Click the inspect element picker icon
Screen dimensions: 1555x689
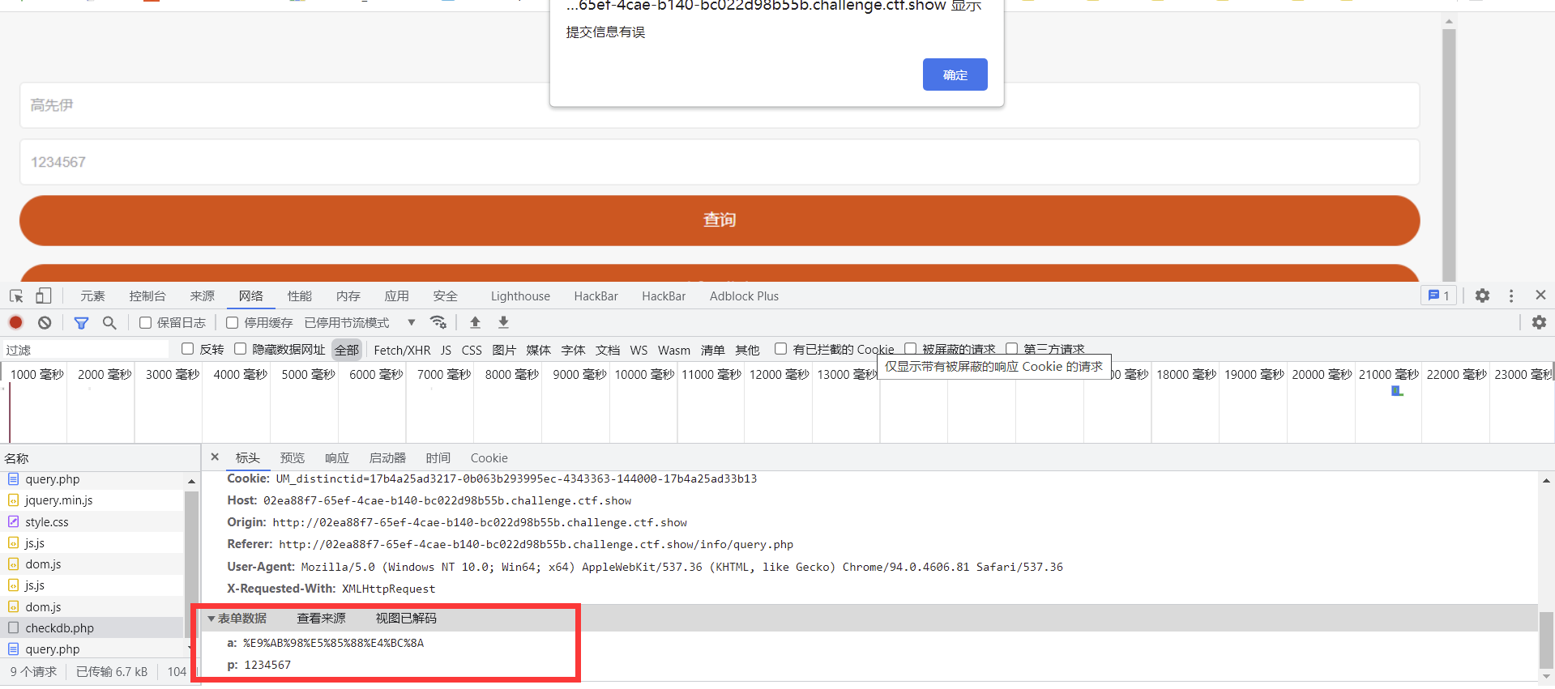pos(16,296)
